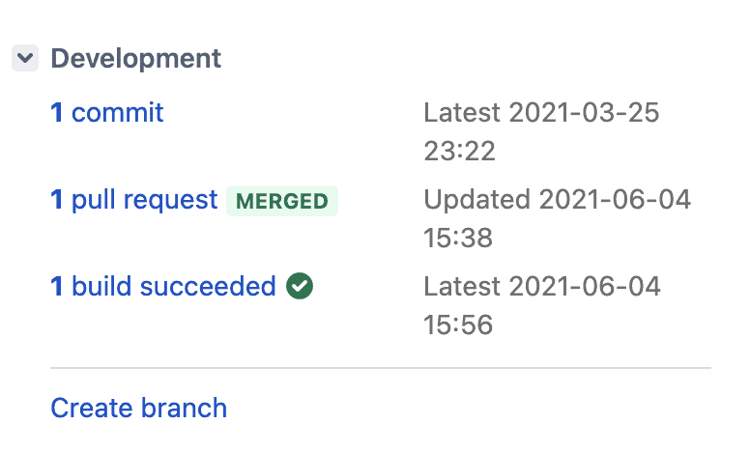The width and height of the screenshot is (750, 452).
Task: Select the Development panel heading
Action: 136,59
